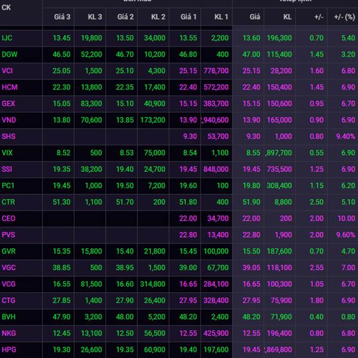Click the GVR stock symbol

[9, 251]
